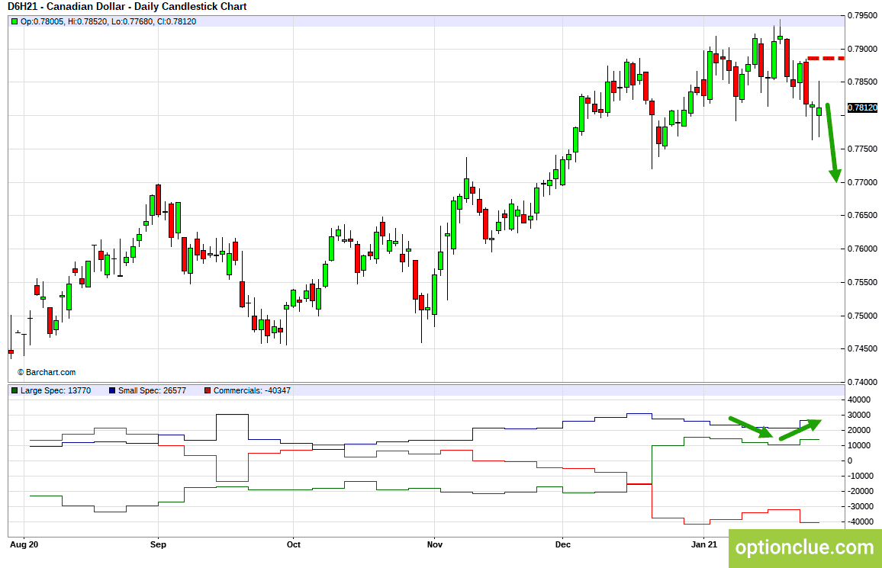Screen dimensions: 882x568
Task: Click the Small Spec blue legend square
Action: [x=112, y=390]
